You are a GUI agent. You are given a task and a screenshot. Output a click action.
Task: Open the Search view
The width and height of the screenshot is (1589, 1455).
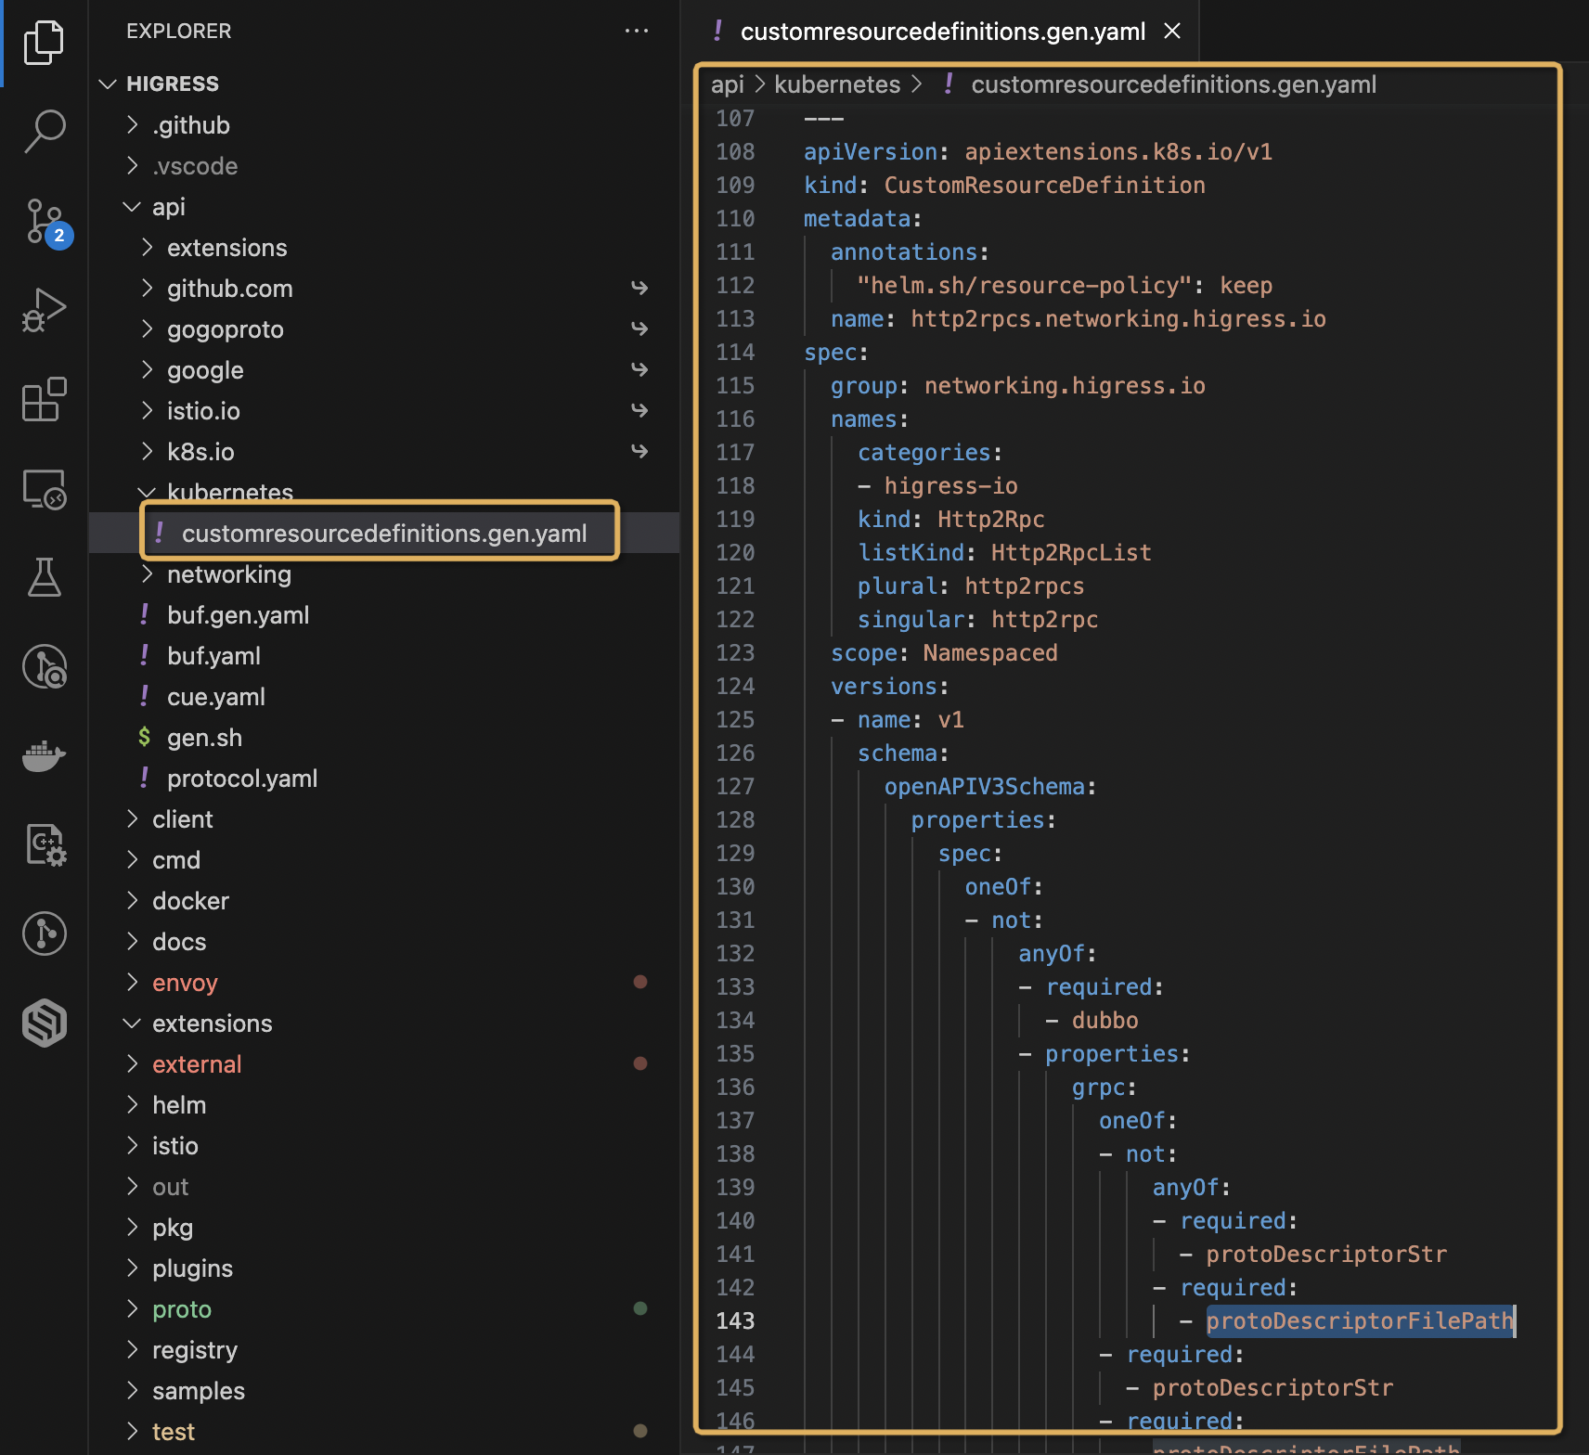click(x=44, y=130)
